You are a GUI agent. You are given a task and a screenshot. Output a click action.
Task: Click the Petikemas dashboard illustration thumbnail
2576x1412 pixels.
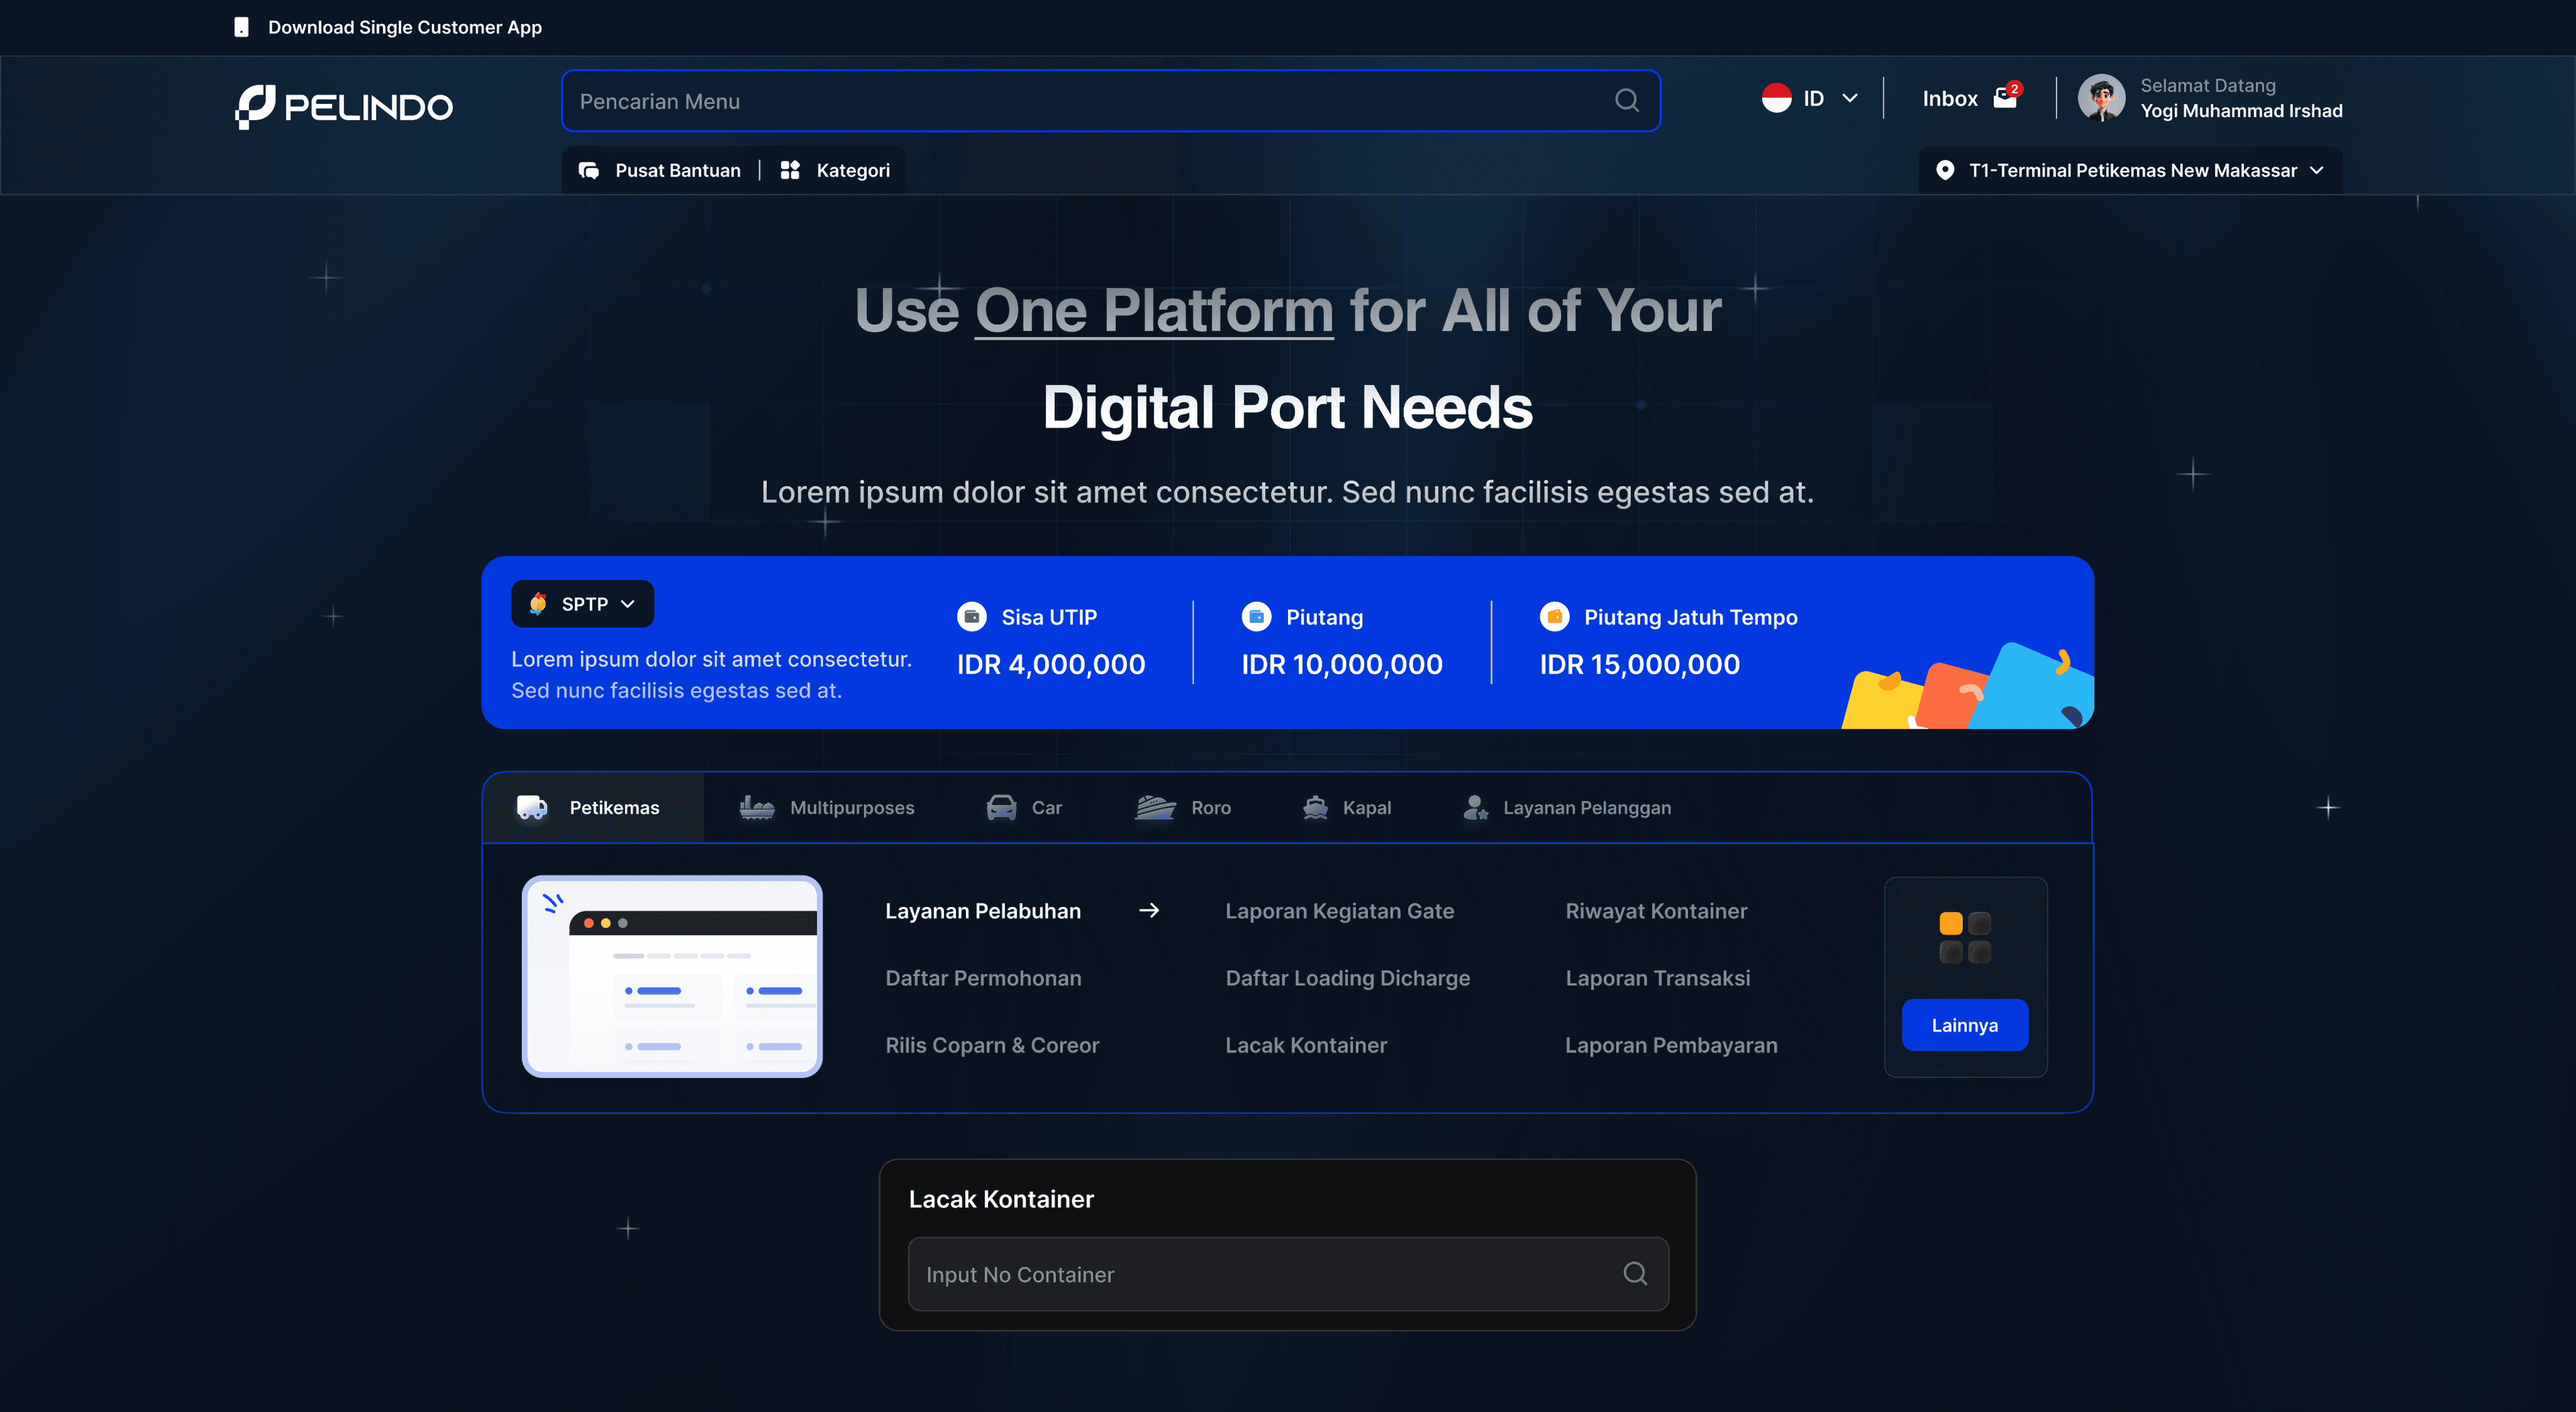coord(672,976)
